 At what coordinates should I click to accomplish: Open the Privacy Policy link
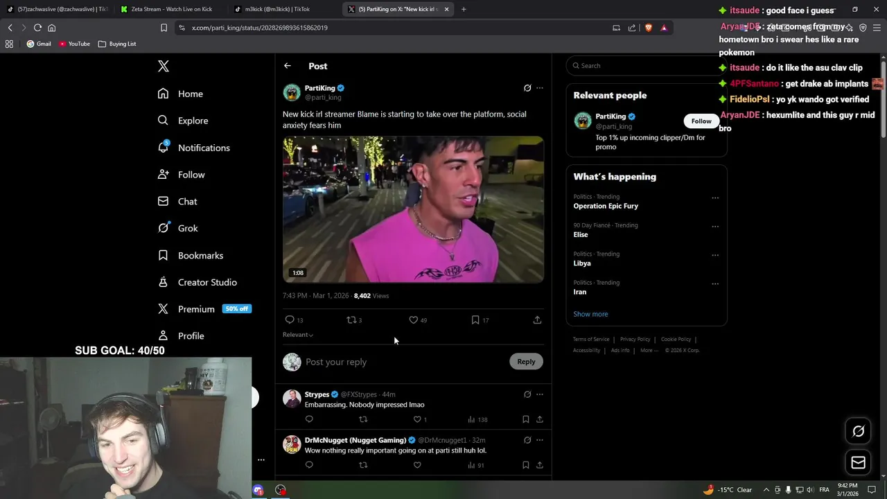pyautogui.click(x=635, y=340)
